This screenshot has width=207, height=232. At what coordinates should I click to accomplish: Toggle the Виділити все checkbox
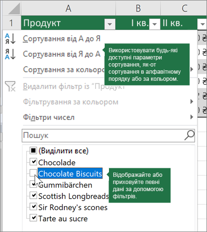(x=33, y=150)
